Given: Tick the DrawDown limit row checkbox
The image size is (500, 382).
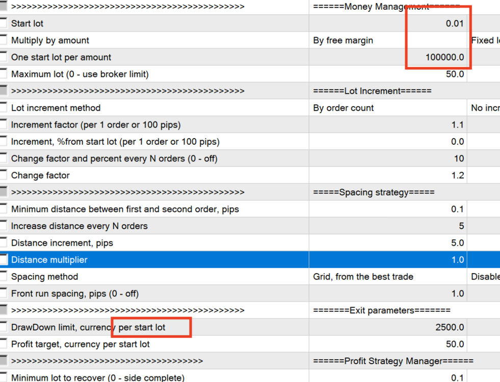Looking at the screenshot, I should coord(3,327).
